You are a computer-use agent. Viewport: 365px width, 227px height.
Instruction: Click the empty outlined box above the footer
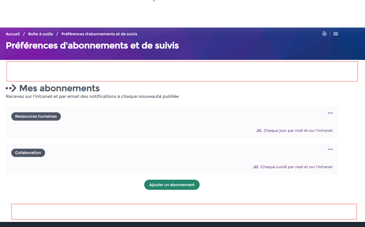[184, 211]
